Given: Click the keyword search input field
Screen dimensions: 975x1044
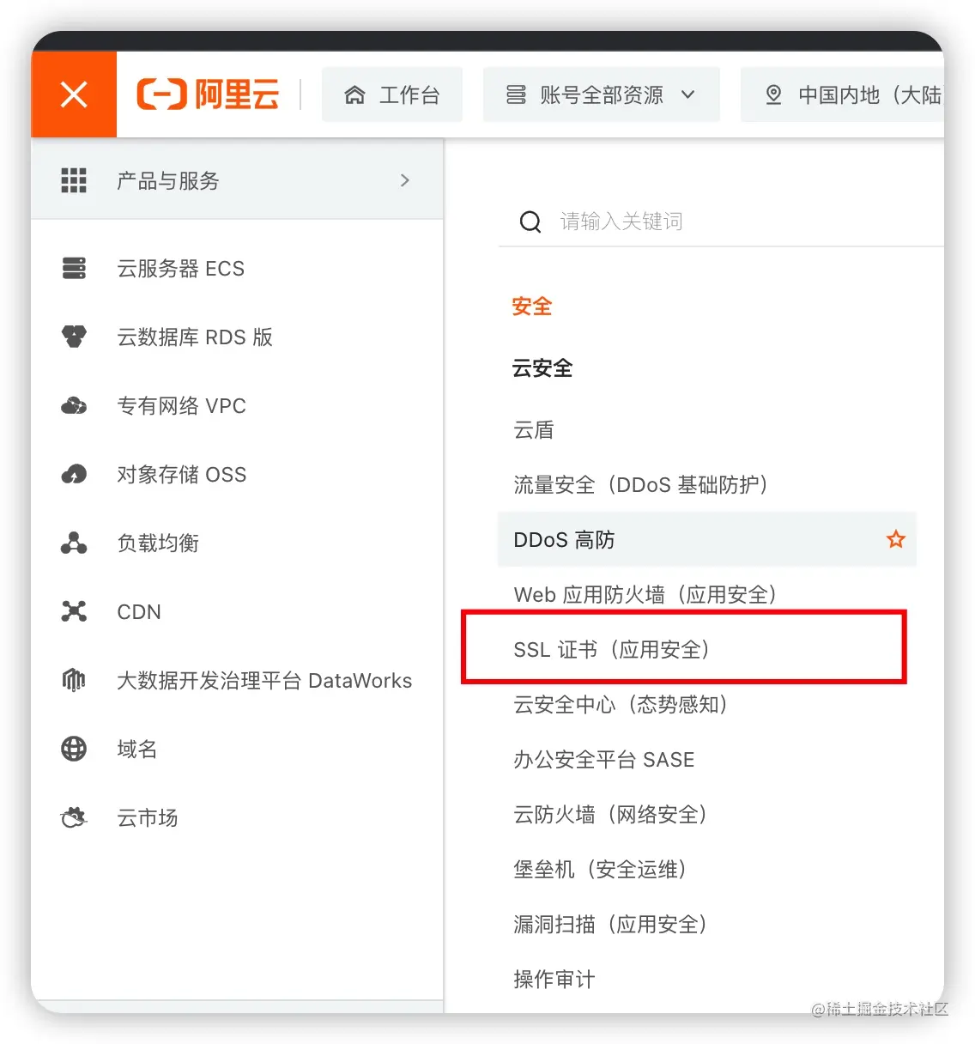Looking at the screenshot, I should coord(621,221).
